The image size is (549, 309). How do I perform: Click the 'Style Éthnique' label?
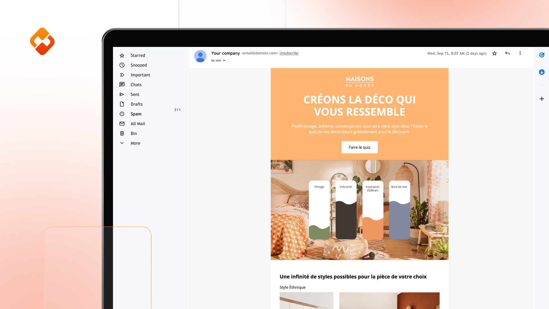(x=293, y=287)
